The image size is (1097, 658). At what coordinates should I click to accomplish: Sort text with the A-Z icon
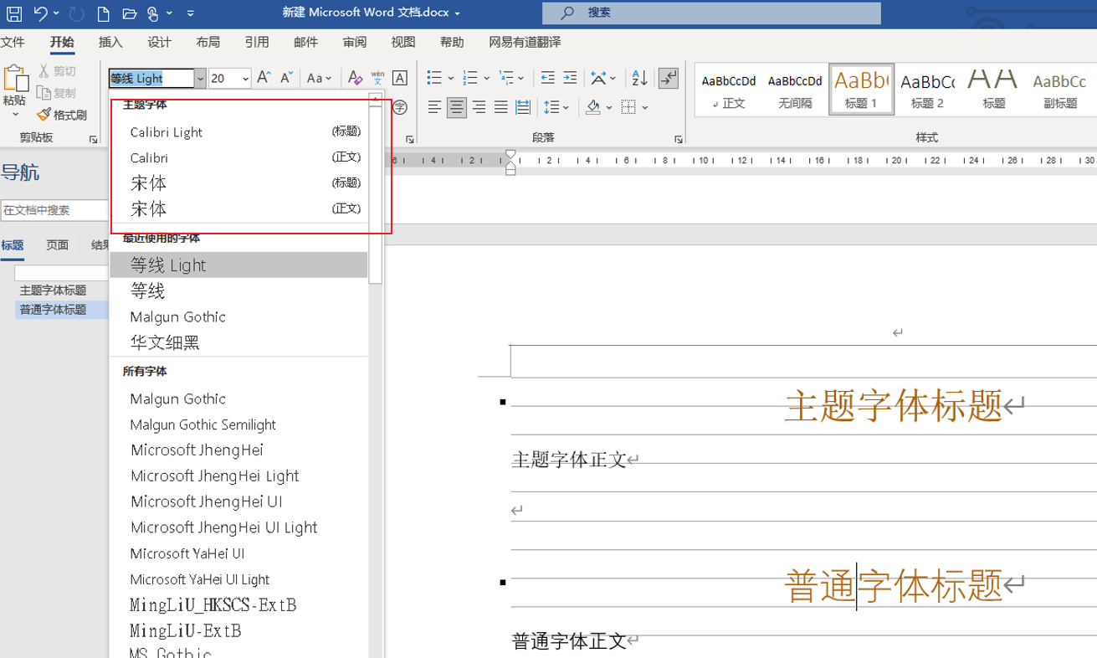click(x=639, y=78)
